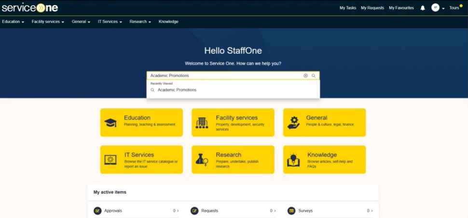Click the Surveys icon
The image size is (468, 218).
click(x=291, y=211)
